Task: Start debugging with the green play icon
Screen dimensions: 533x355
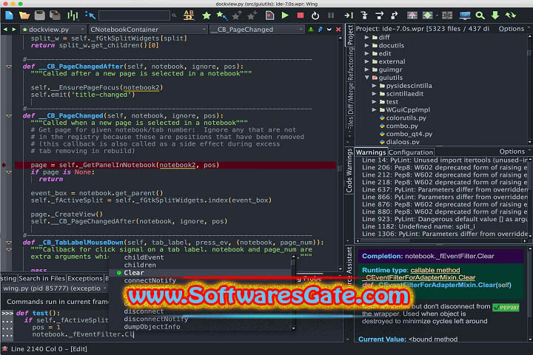Action: (285, 16)
